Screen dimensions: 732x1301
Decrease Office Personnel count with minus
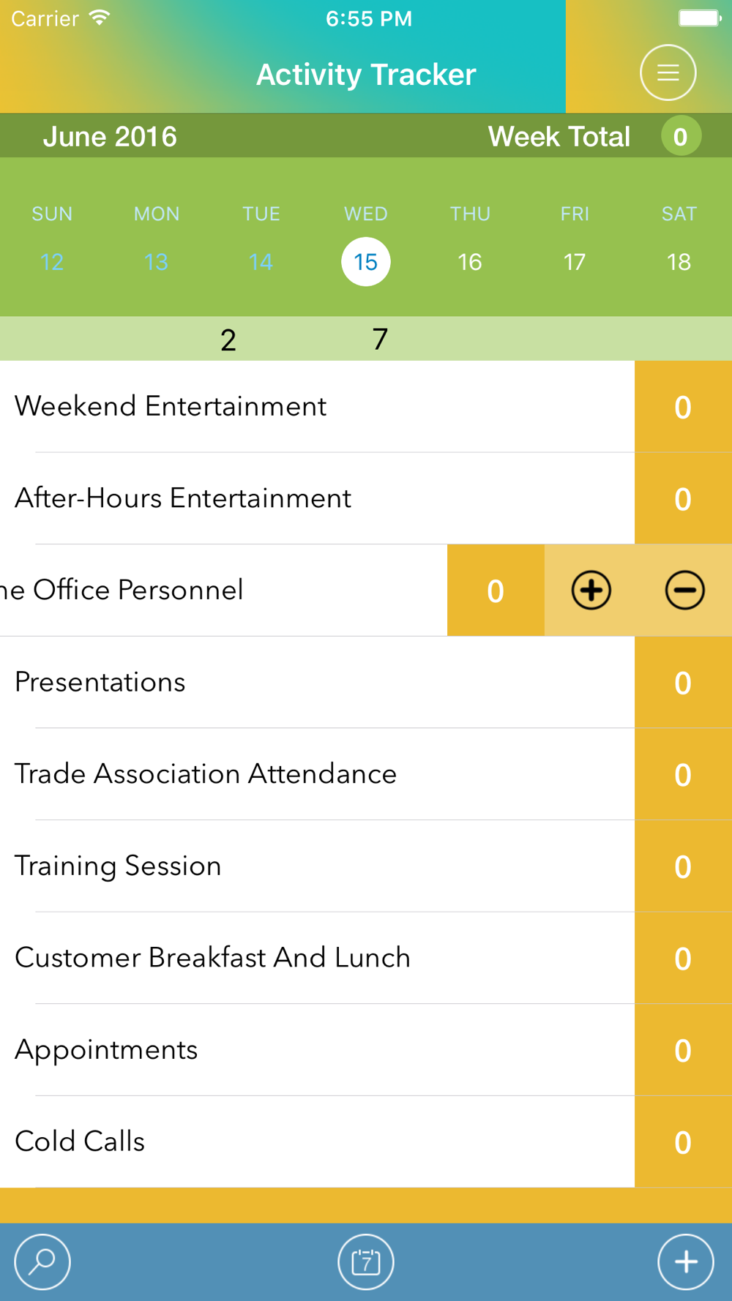coord(685,590)
